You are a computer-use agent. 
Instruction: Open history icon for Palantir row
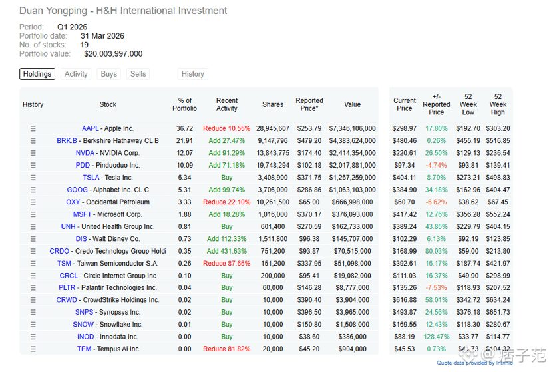click(x=33, y=287)
